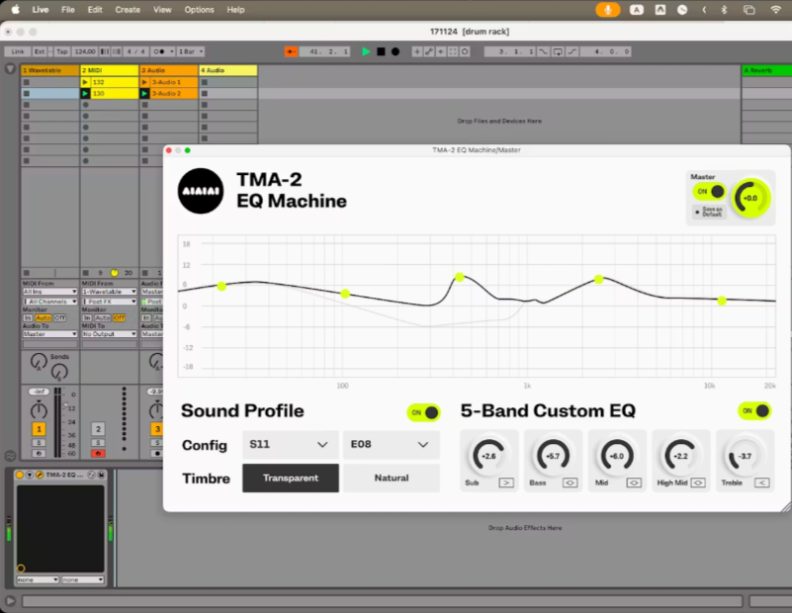Click the Stop button in the transport
Viewport: 792px width, 613px height.
click(381, 51)
